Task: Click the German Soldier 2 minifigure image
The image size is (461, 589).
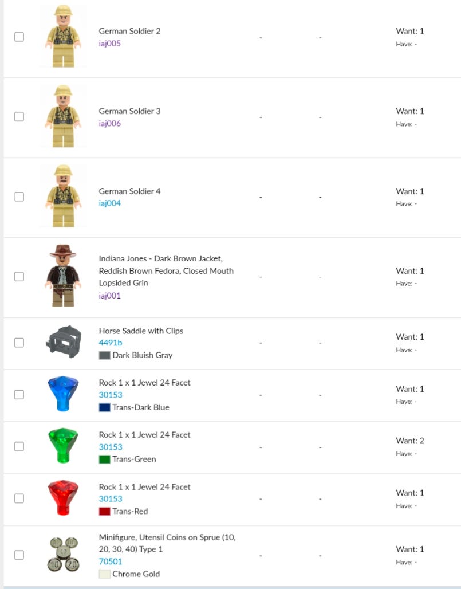Action: 63,36
